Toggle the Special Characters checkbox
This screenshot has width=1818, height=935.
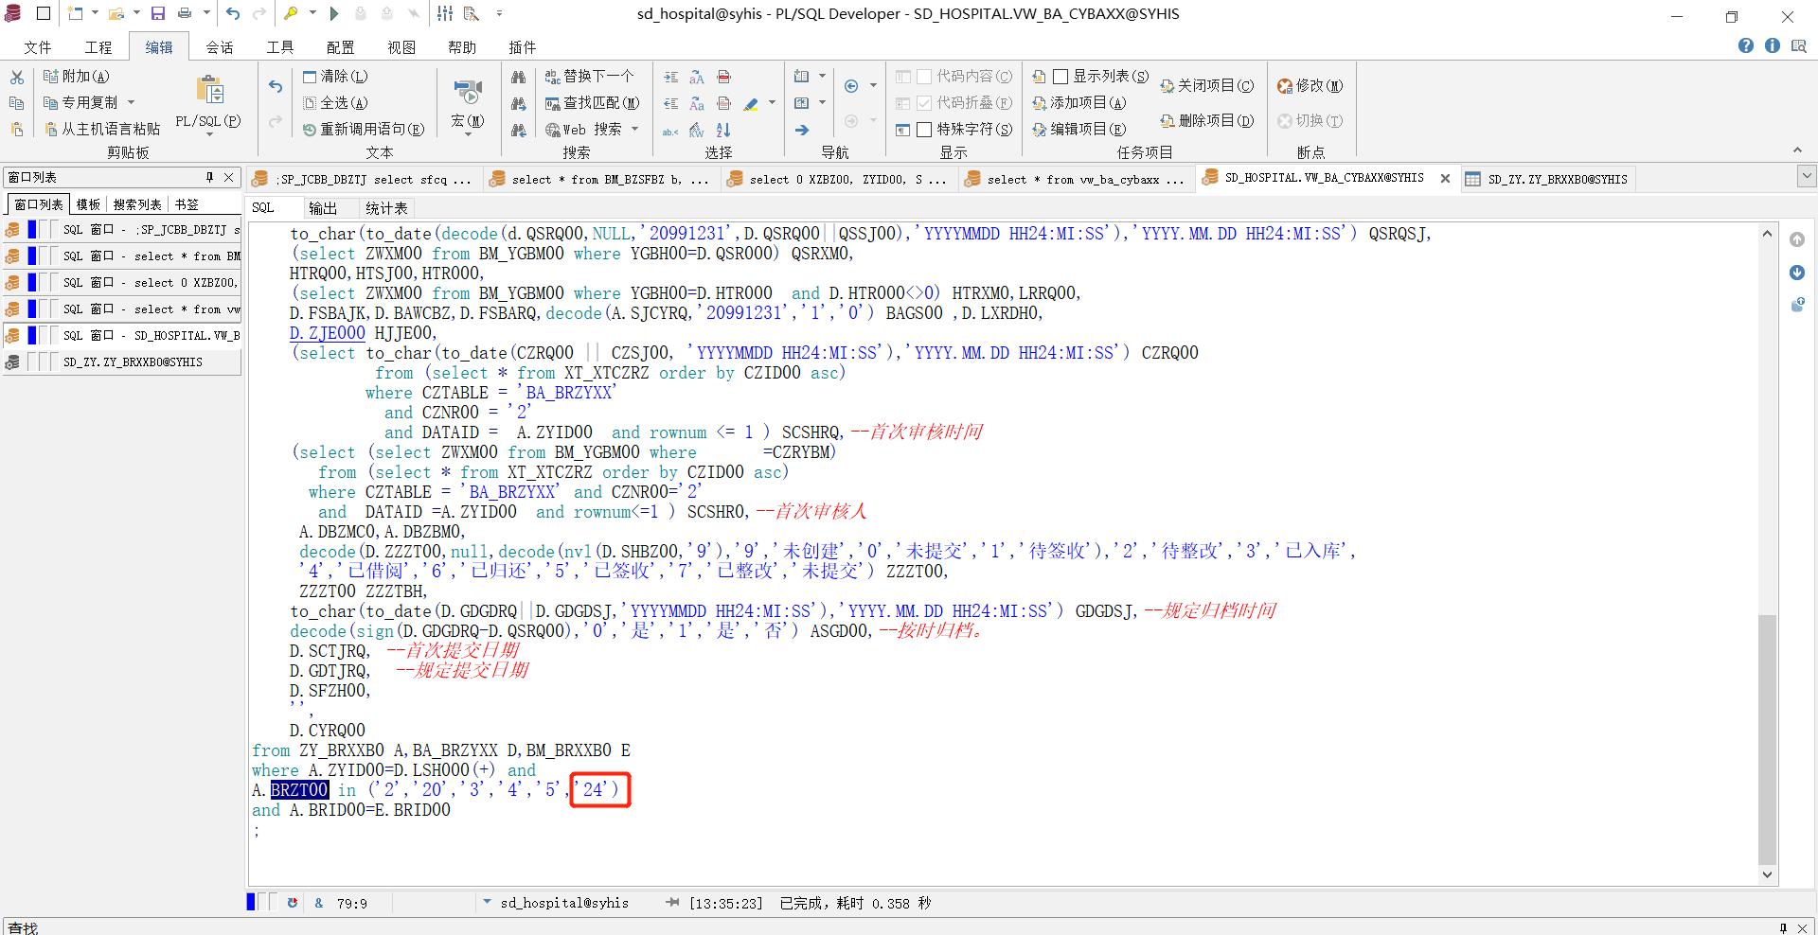coord(925,130)
